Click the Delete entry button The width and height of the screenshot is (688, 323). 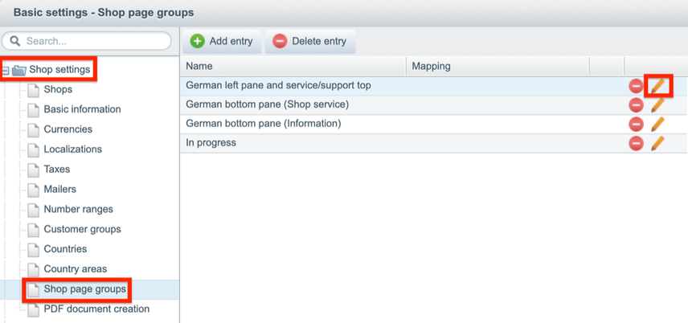(x=309, y=42)
